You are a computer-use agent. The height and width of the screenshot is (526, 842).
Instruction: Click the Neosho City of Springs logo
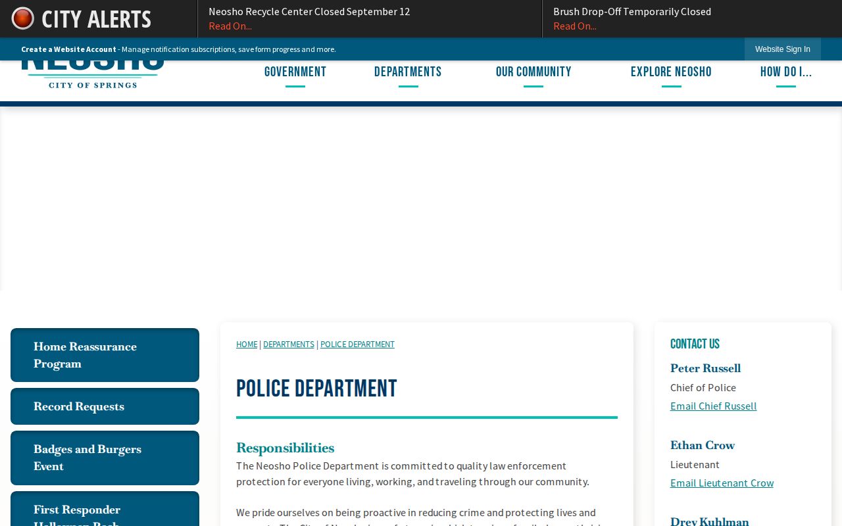(93, 75)
